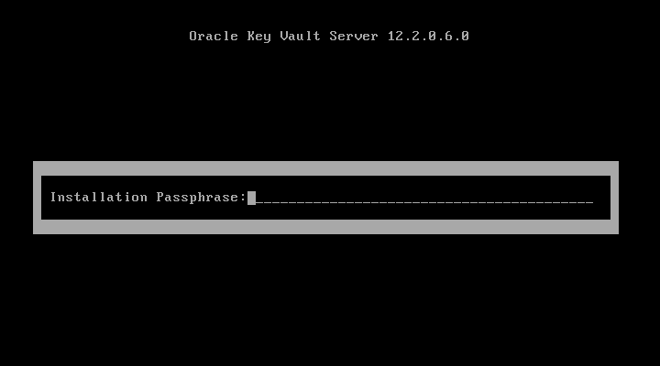Click the blinking block cursor
The height and width of the screenshot is (366, 660).
coord(252,198)
